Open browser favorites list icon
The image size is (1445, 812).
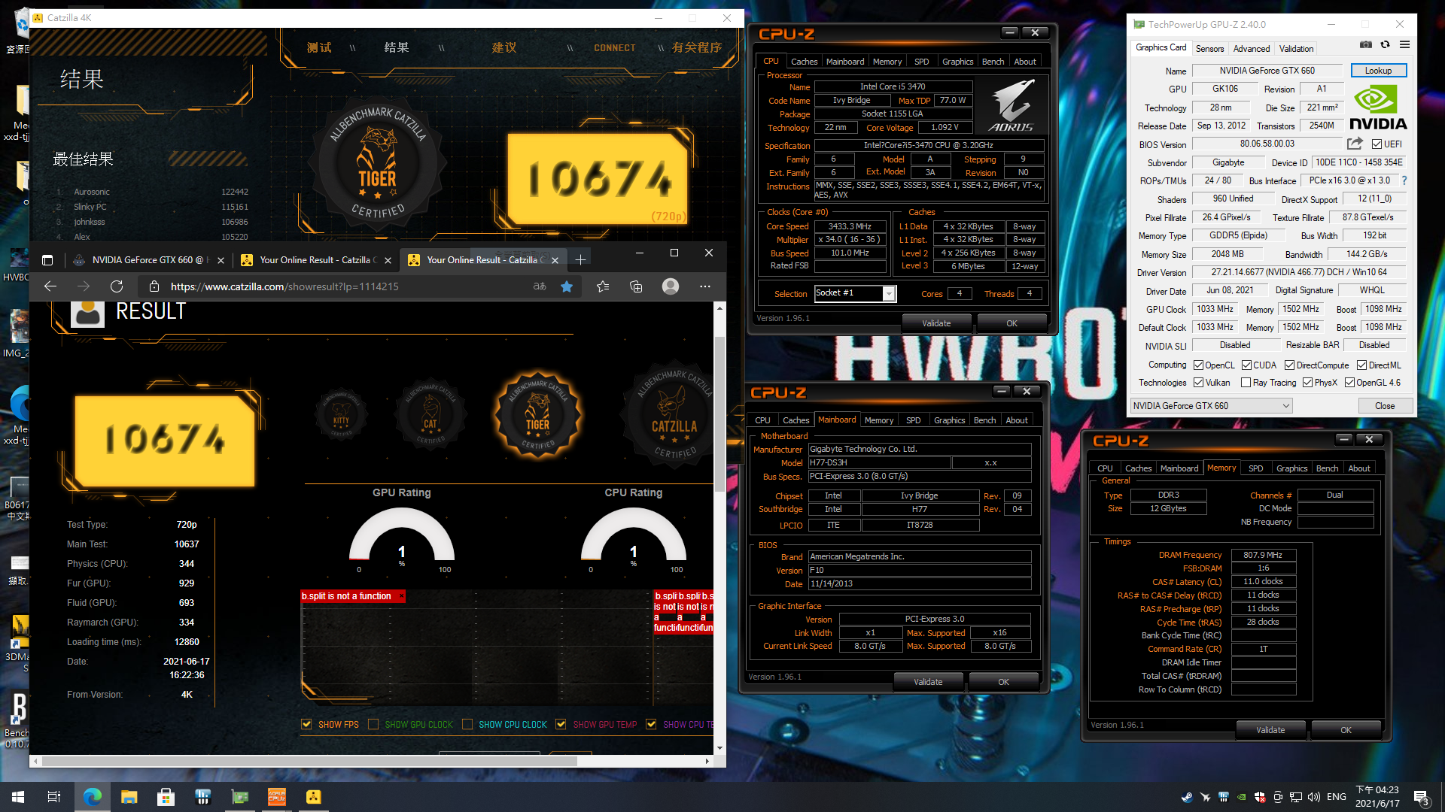(x=603, y=286)
